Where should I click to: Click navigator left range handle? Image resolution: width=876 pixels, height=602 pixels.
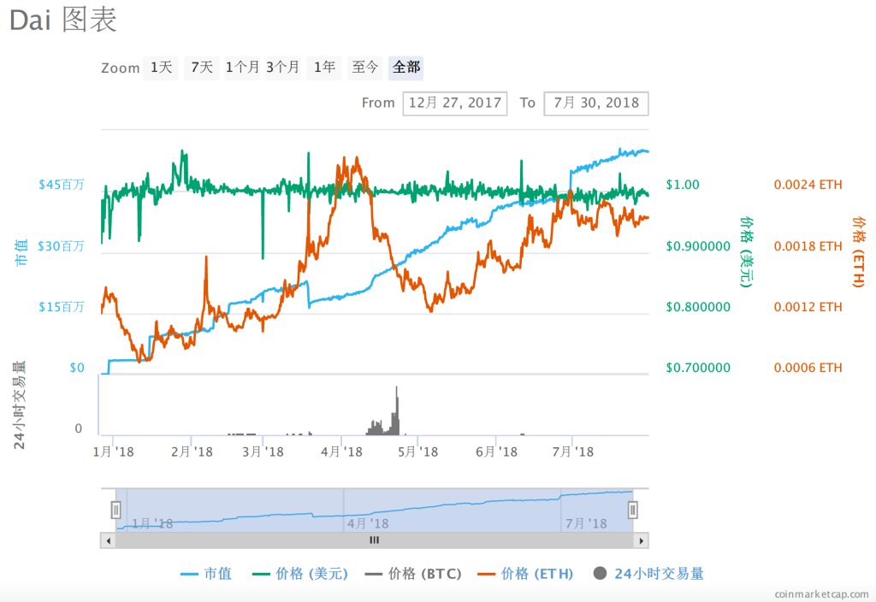pos(115,511)
